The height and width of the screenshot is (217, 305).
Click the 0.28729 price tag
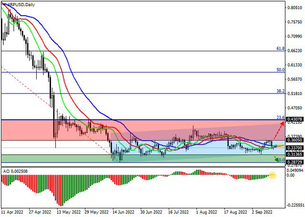[x=295, y=162]
